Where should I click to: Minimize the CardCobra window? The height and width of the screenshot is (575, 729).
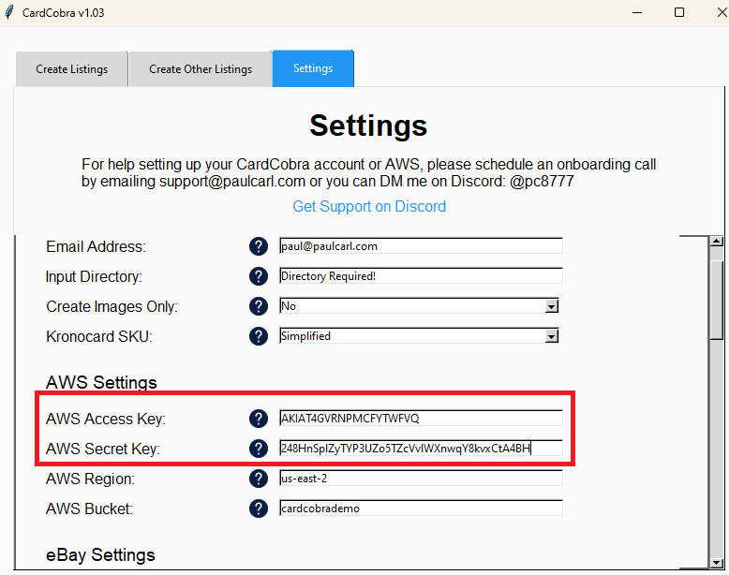[637, 12]
